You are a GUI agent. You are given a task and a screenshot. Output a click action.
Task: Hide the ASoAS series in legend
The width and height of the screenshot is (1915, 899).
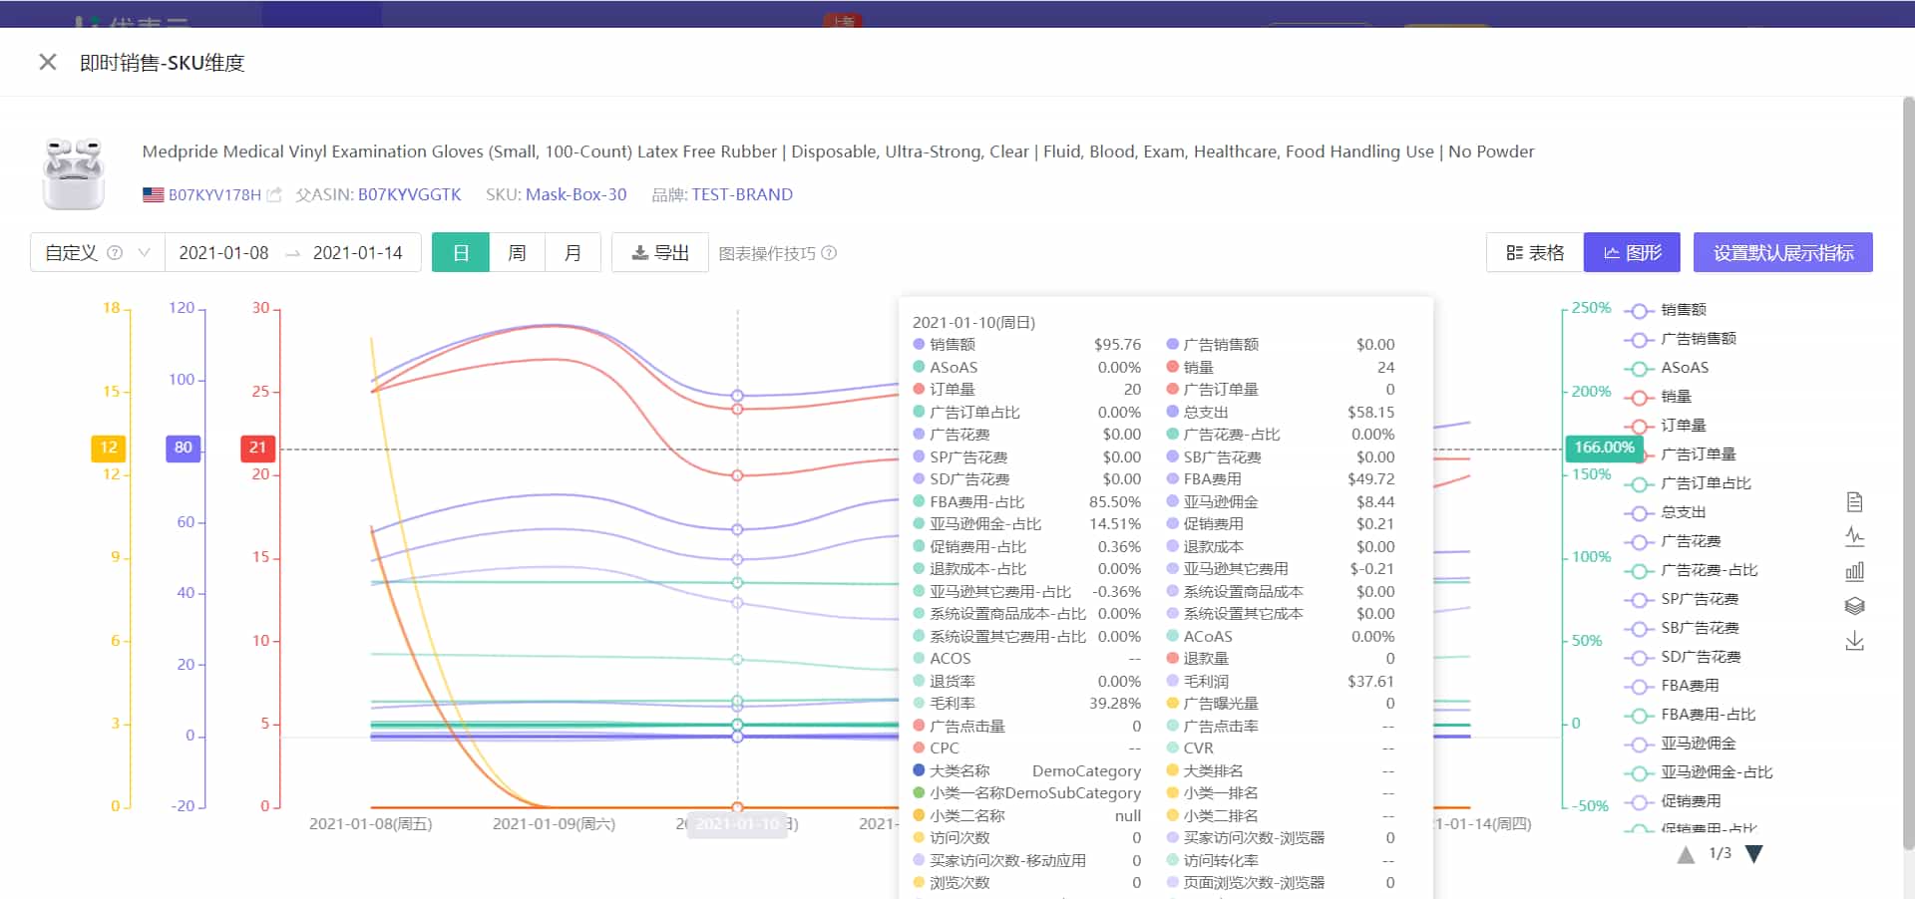click(x=1684, y=368)
